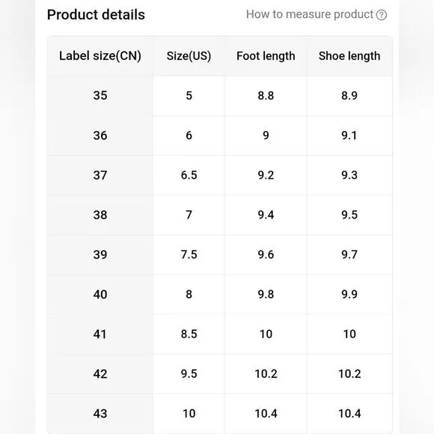Select the US size 7.5 cell
The width and height of the screenshot is (434, 434).
point(189,254)
